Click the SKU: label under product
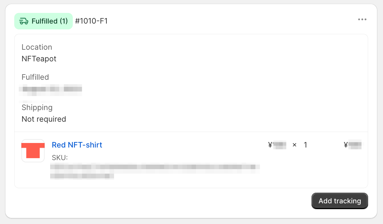The width and height of the screenshot is (383, 224). coord(60,158)
